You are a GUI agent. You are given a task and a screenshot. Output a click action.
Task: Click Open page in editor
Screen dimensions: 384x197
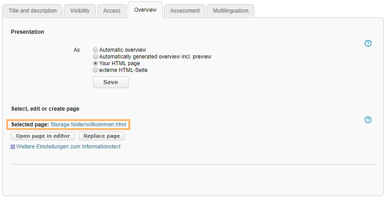tap(43, 136)
